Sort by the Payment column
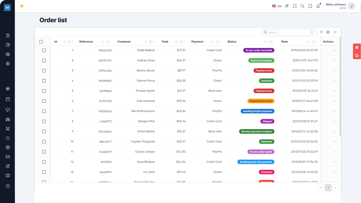The height and width of the screenshot is (203, 361). (x=213, y=42)
